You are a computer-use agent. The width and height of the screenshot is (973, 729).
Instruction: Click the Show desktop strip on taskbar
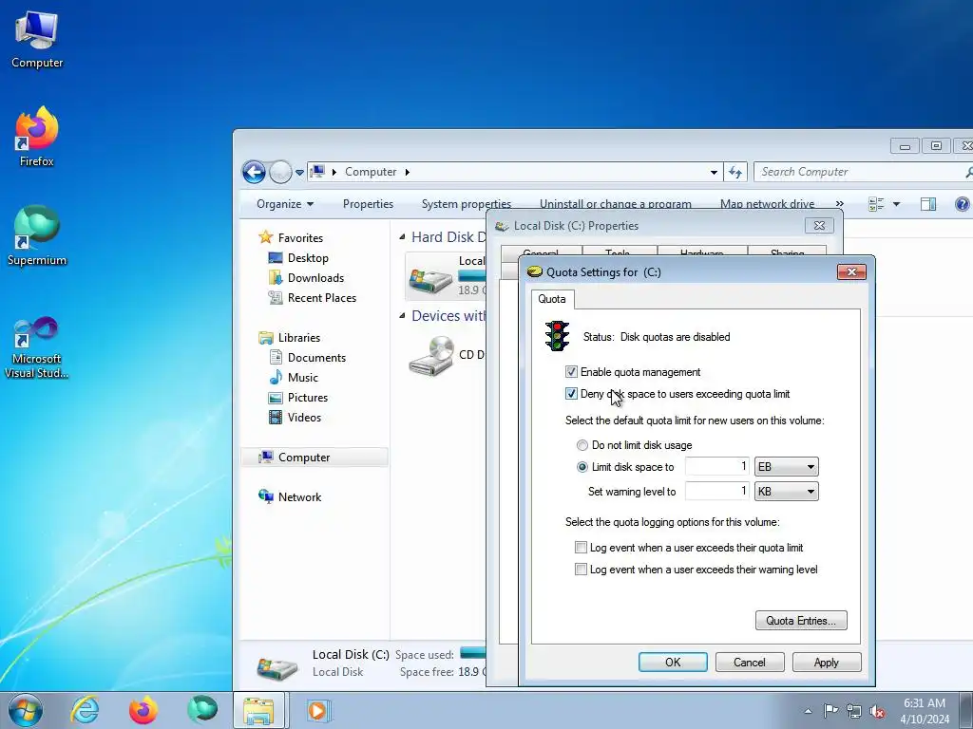966,710
